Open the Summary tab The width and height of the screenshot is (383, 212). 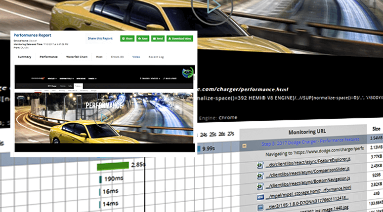pyautogui.click(x=24, y=57)
